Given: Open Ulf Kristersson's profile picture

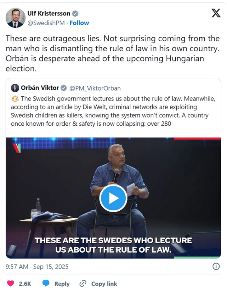Looking at the screenshot, I should (x=15, y=18).
